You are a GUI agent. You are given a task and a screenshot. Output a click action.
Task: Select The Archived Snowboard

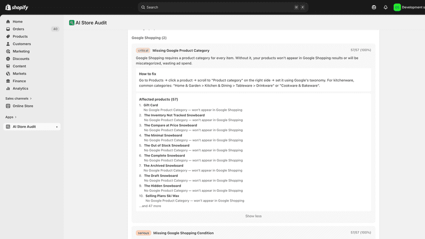click(163, 166)
